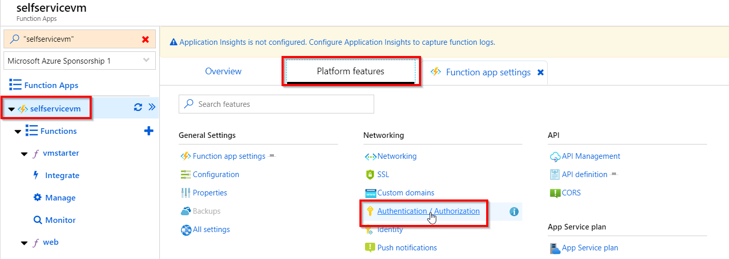This screenshot has width=729, height=259.
Task: Click the search magnifier icon in filter box
Action: coord(14,39)
